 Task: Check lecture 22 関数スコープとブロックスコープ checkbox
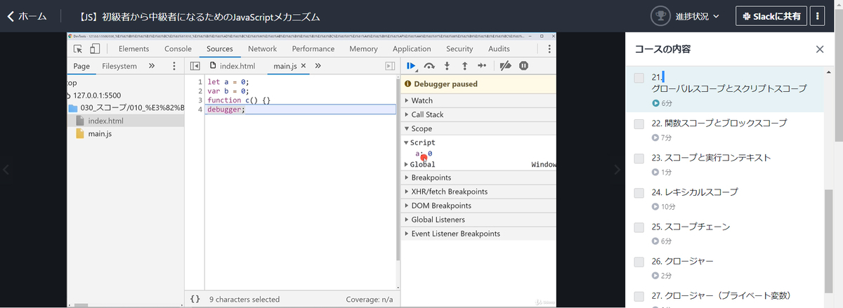point(639,123)
